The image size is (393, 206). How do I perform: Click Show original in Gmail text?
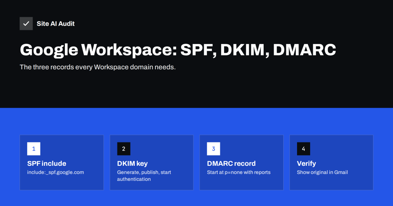322,172
